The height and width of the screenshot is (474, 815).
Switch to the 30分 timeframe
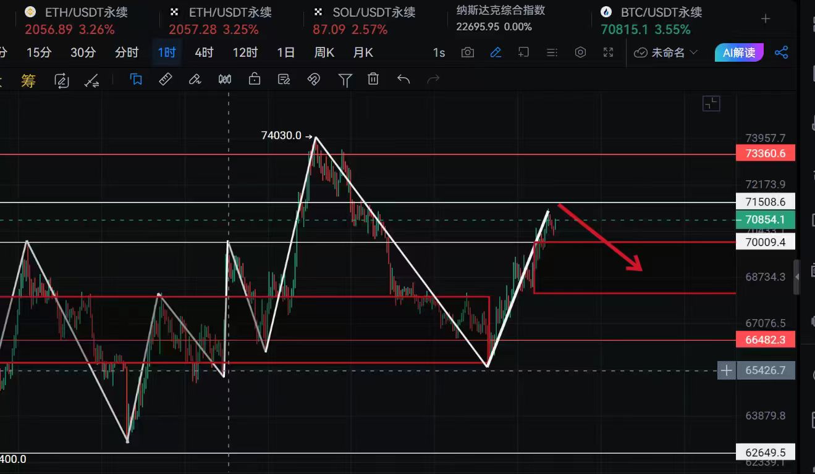[83, 52]
